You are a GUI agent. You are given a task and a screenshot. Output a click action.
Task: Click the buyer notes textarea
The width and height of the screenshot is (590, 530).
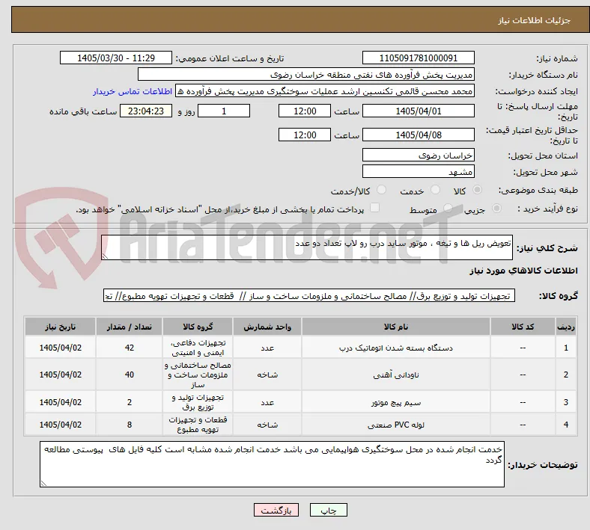(x=272, y=464)
